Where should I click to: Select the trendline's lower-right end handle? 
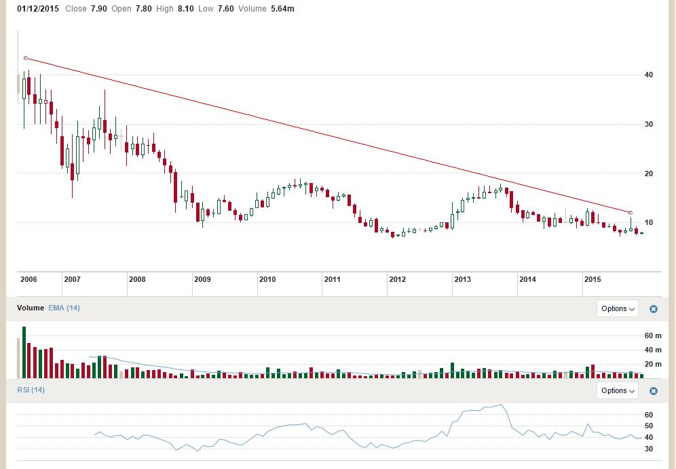pos(631,213)
